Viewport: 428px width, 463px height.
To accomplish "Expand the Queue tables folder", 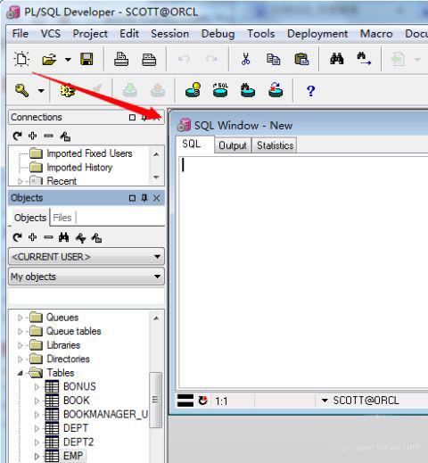I will tap(20, 331).
